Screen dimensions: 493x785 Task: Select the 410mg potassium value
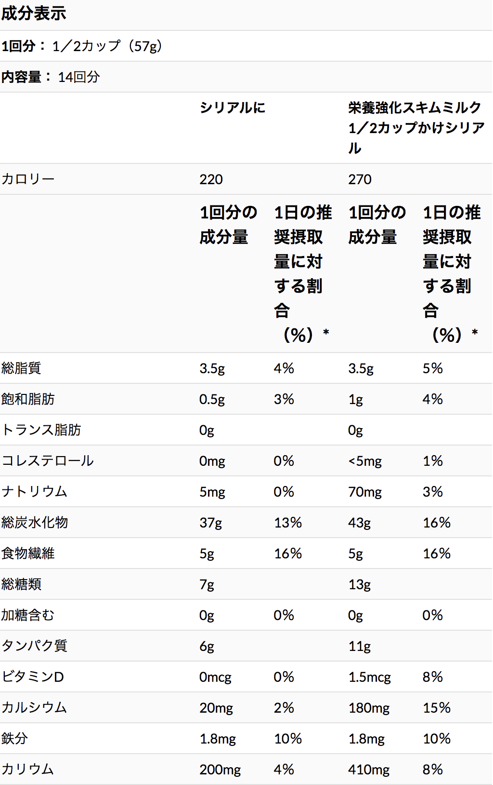click(x=369, y=770)
